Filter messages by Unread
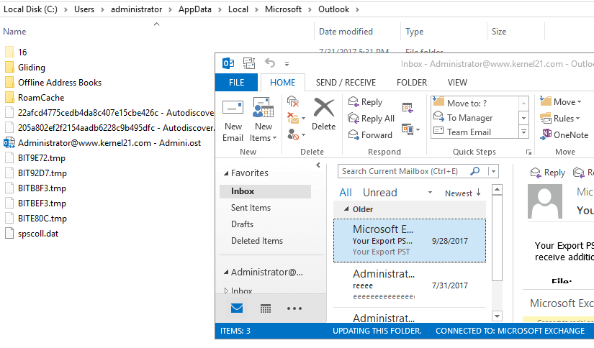 click(380, 193)
